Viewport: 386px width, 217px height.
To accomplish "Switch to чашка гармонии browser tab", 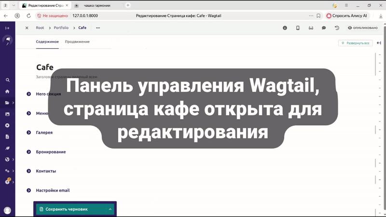I will click(x=97, y=5).
